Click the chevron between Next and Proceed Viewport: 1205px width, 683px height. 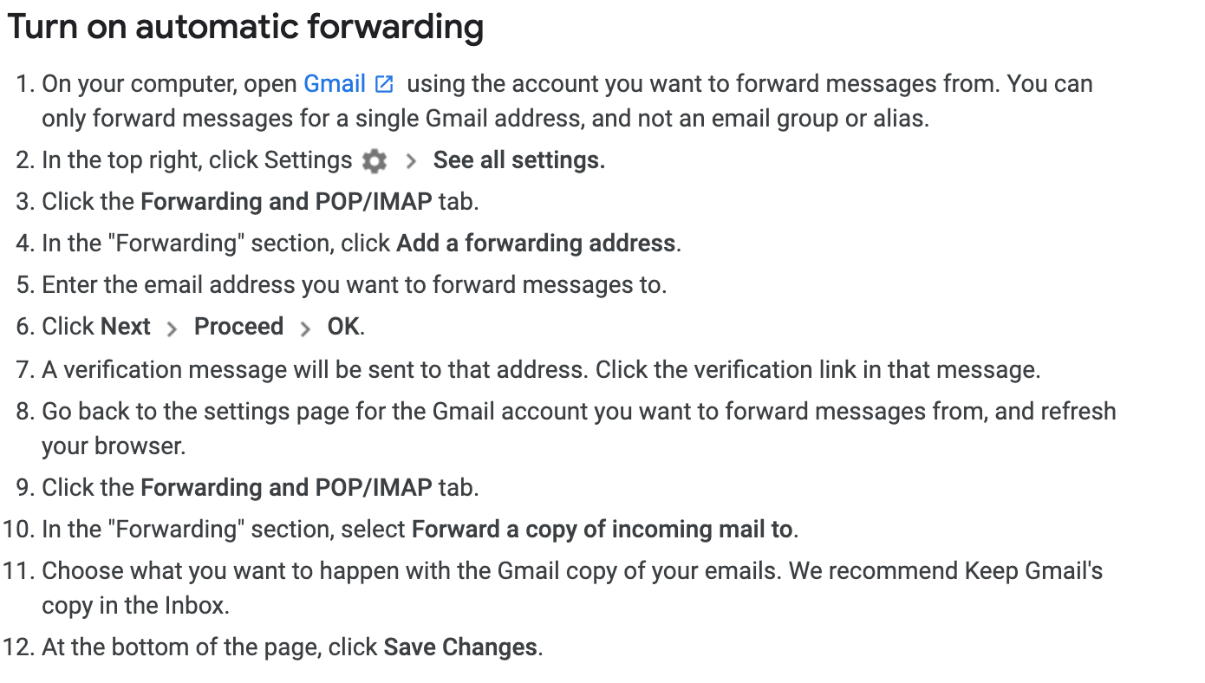(172, 328)
